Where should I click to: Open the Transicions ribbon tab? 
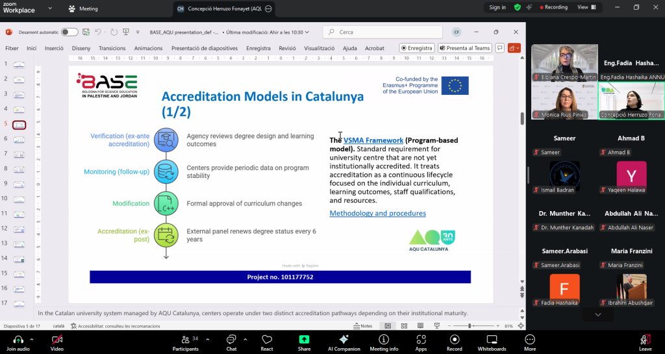point(112,48)
